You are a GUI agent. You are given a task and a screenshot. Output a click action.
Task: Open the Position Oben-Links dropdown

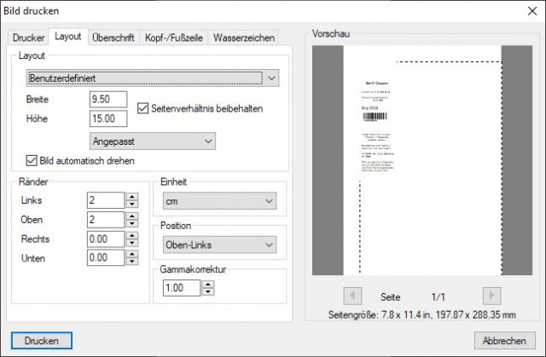click(220, 245)
